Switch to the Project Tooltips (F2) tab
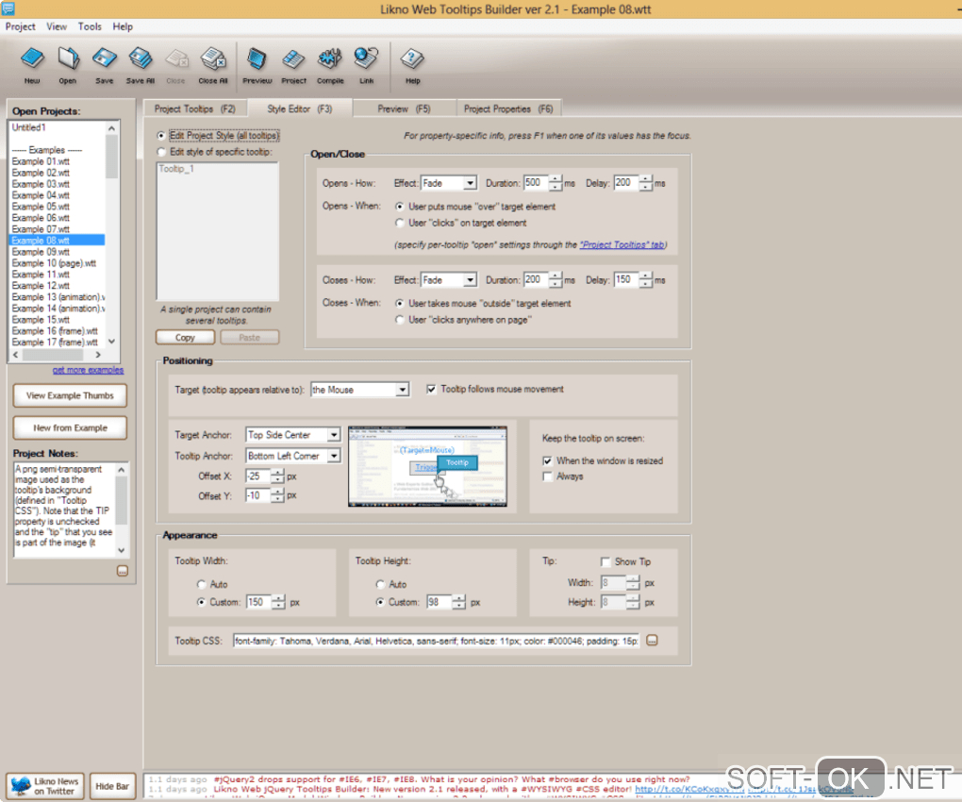Viewport: 962px width, 802px height. coord(195,109)
